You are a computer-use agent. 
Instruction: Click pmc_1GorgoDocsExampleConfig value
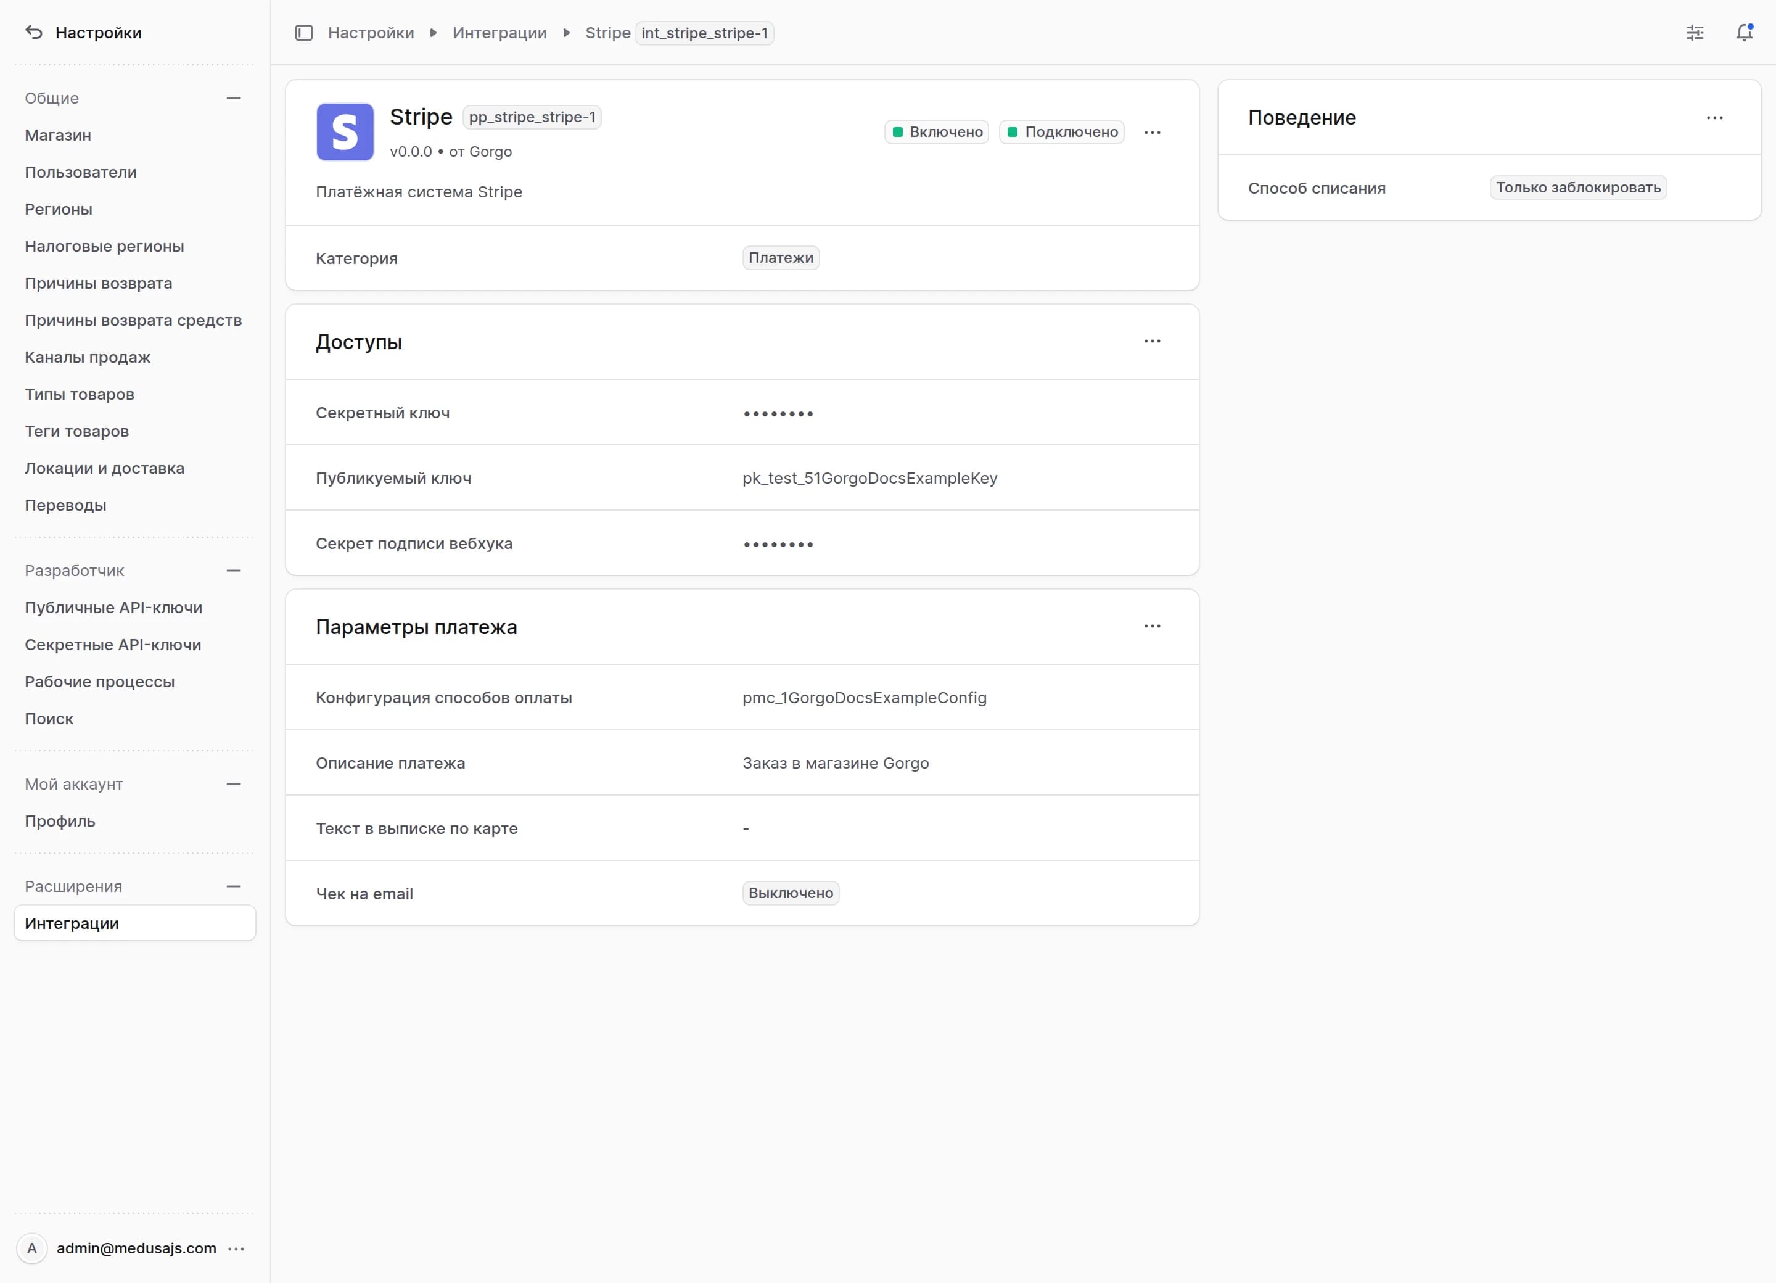click(865, 698)
